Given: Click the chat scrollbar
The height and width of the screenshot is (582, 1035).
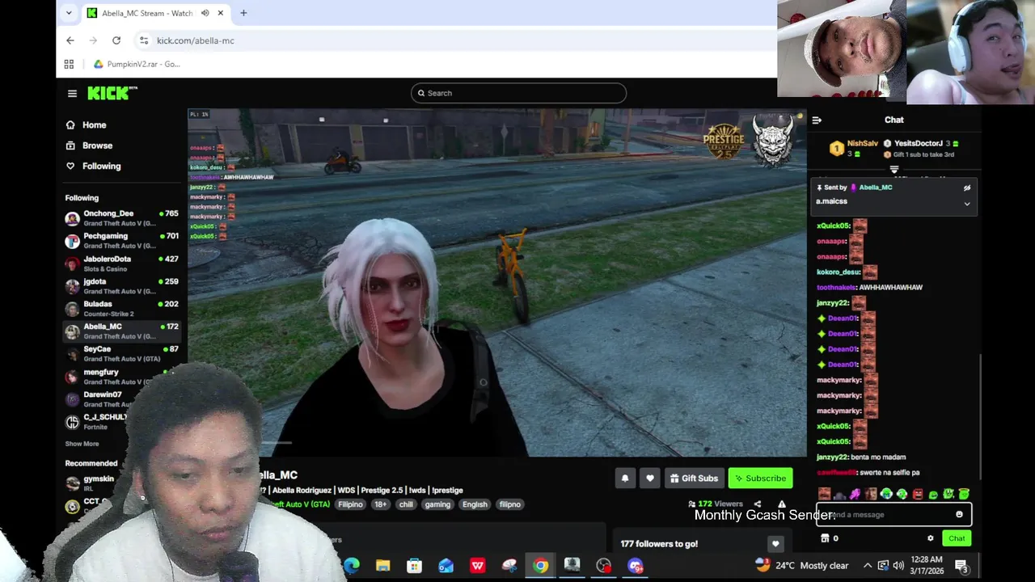Looking at the screenshot, I should pos(980,416).
